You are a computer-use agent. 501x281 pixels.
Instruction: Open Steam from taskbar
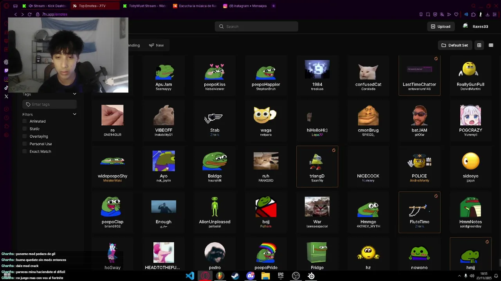[235, 276]
